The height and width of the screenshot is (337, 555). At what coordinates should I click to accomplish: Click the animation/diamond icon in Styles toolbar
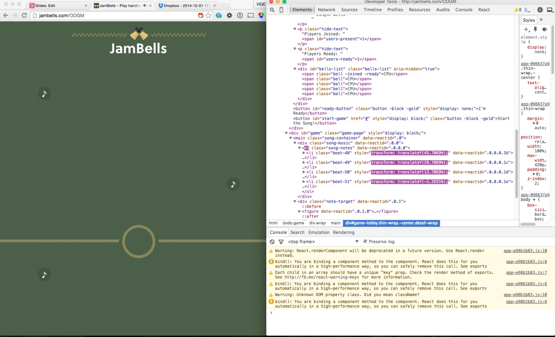(545, 29)
